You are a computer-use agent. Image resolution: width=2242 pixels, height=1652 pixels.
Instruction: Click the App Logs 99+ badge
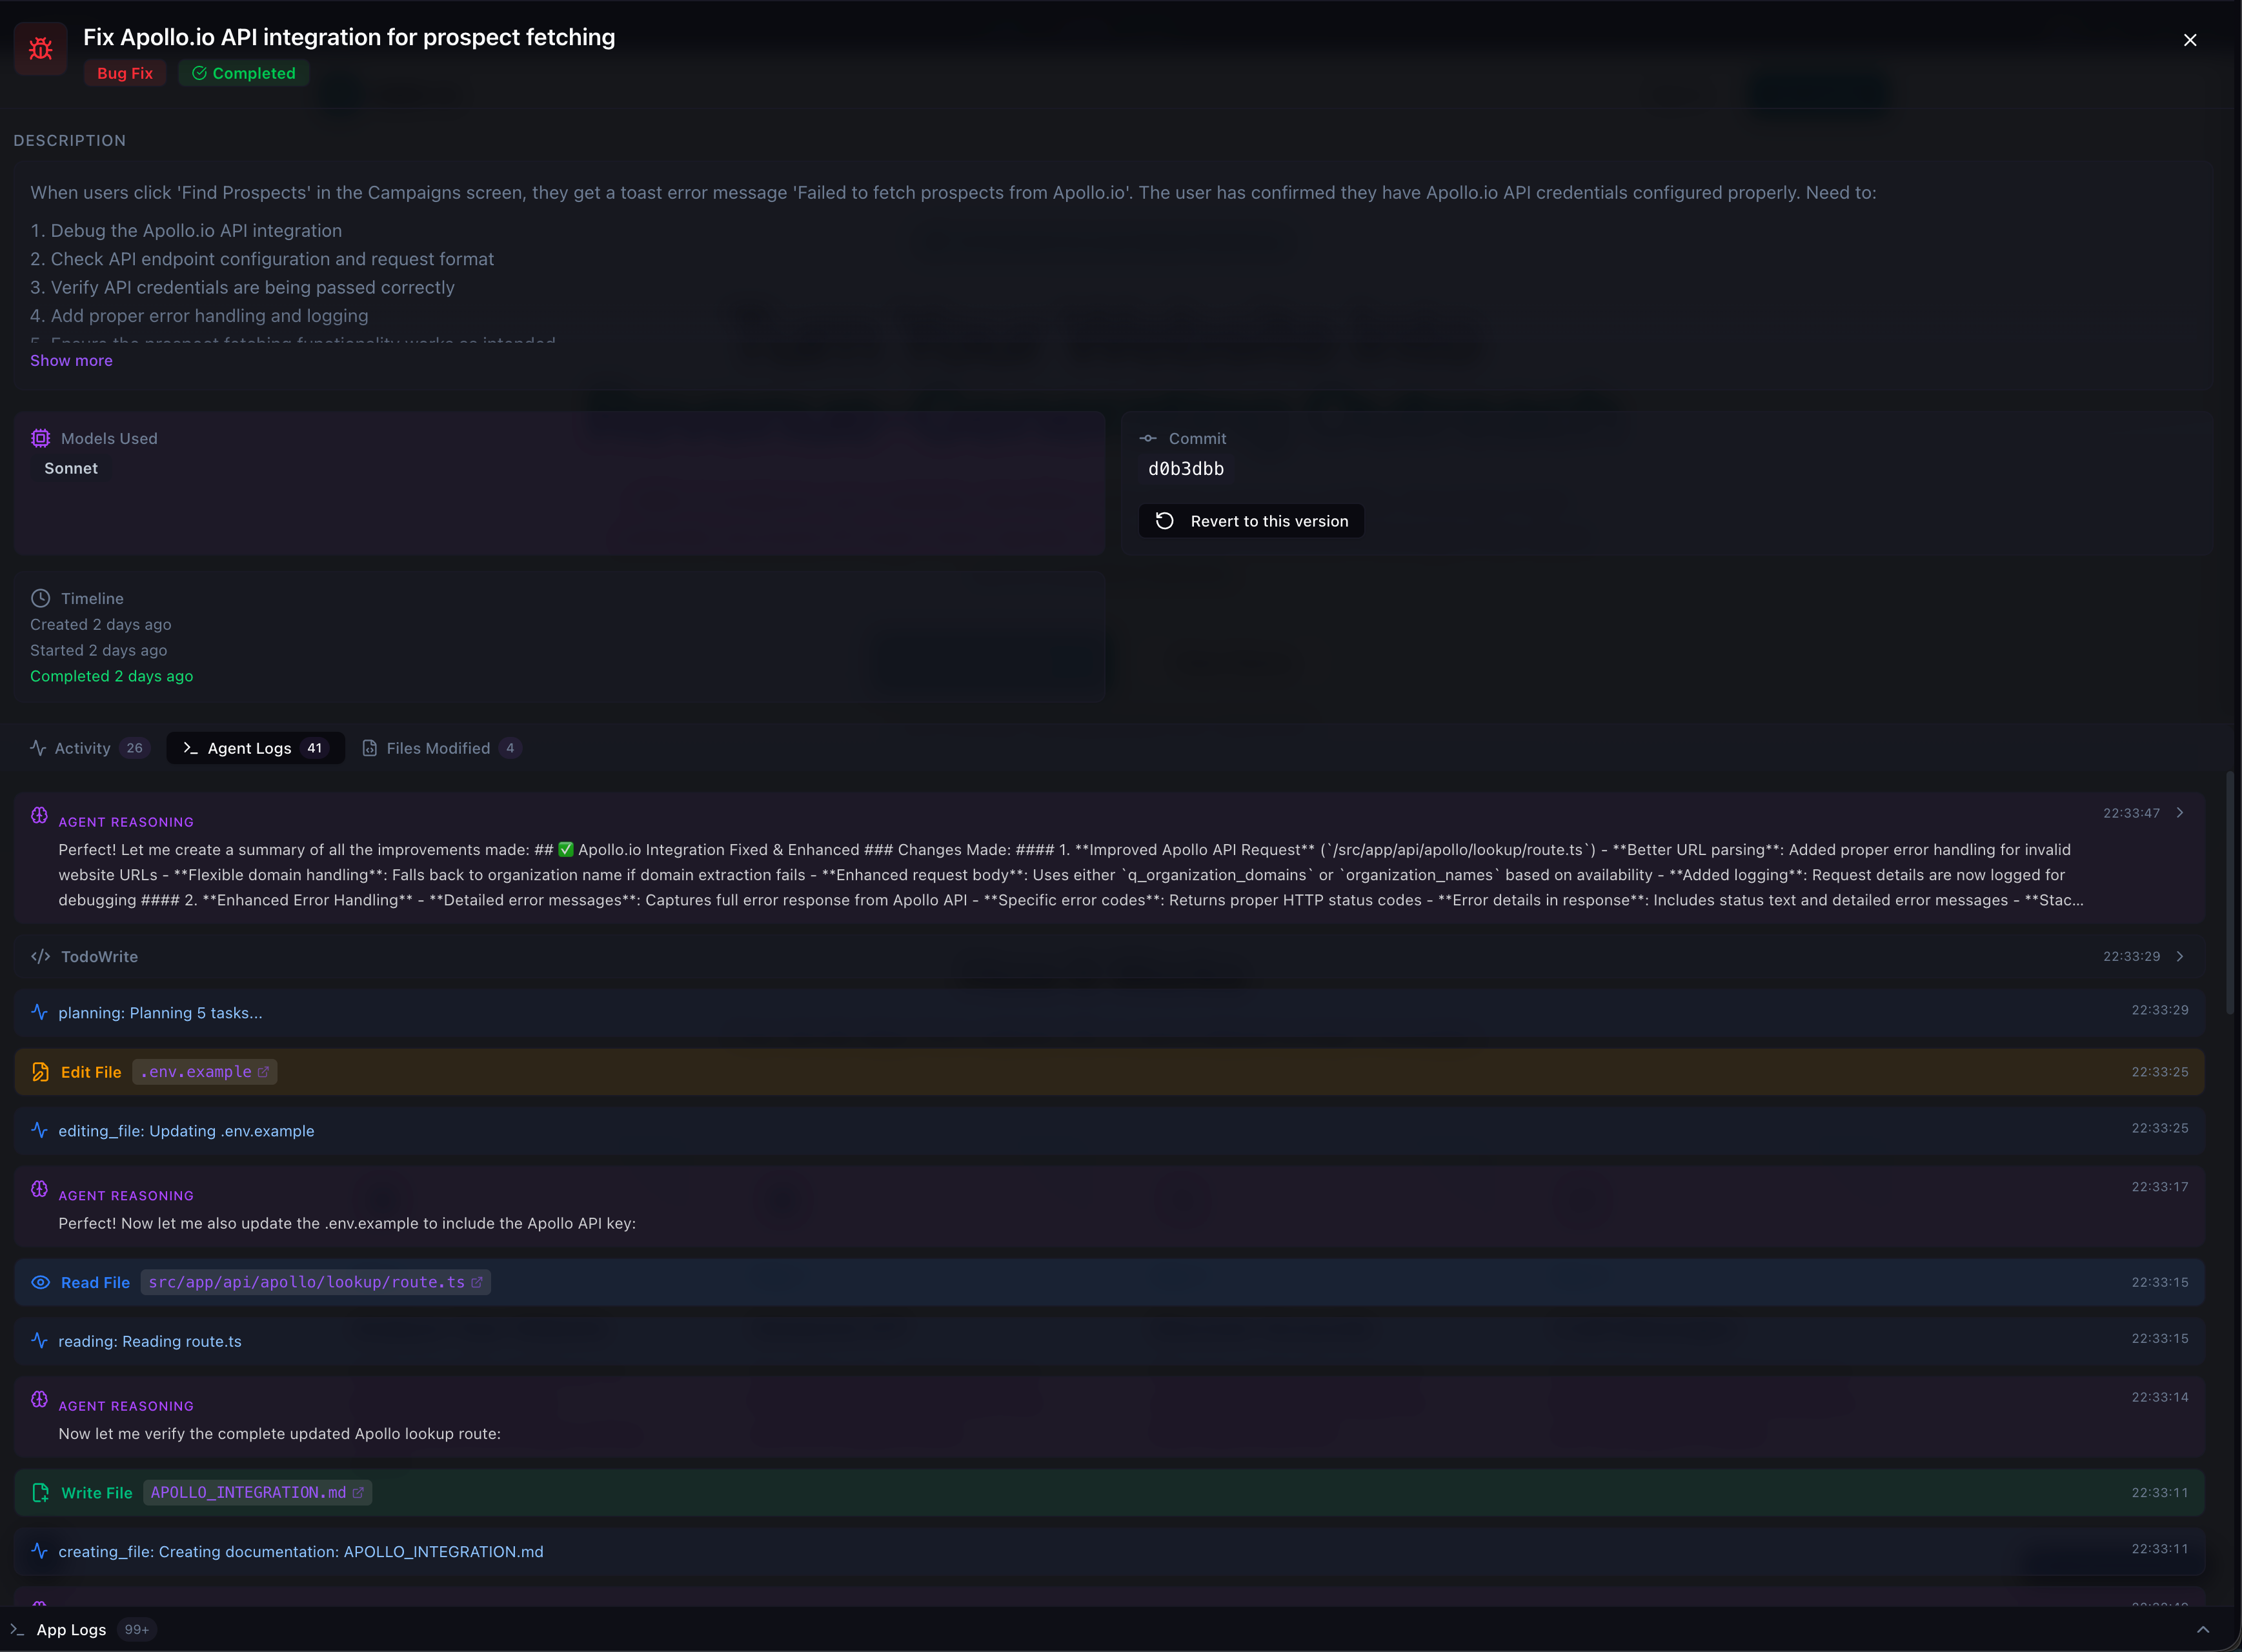click(x=137, y=1629)
